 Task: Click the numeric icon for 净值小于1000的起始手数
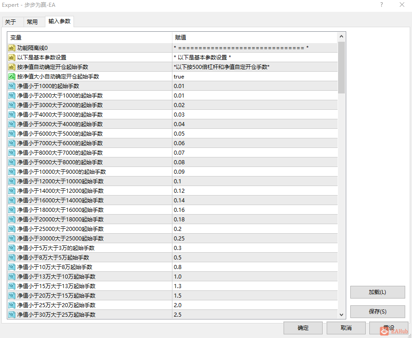pos(12,86)
